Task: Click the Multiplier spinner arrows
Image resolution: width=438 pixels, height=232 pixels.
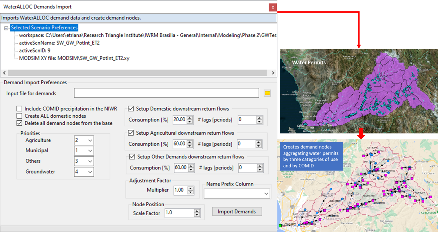Action: (190, 190)
